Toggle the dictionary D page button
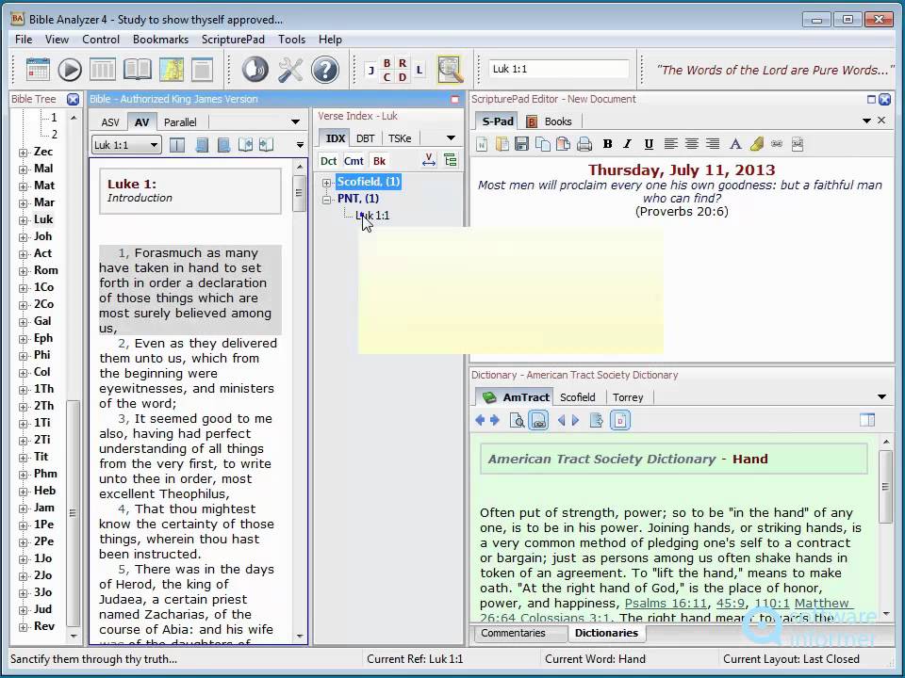 point(620,420)
